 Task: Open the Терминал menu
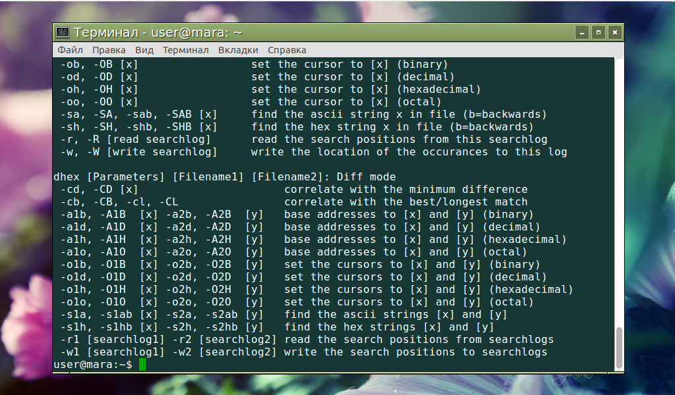click(x=185, y=50)
